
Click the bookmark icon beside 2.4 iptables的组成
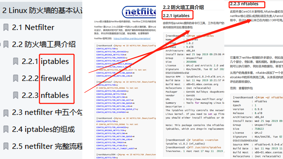click(6, 129)
